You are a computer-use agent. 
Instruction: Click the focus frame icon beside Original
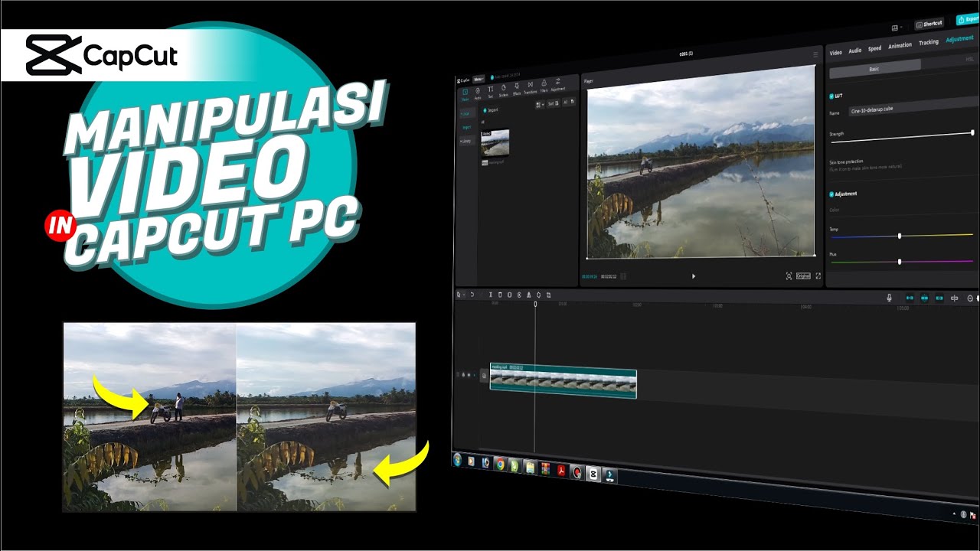789,276
